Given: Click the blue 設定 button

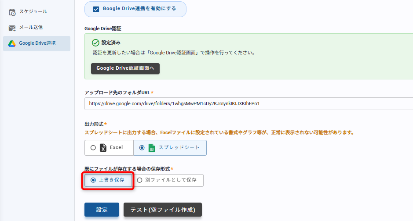Looking at the screenshot, I should [102, 210].
